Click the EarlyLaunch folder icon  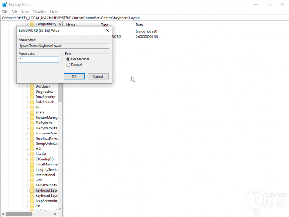(x=32, y=102)
